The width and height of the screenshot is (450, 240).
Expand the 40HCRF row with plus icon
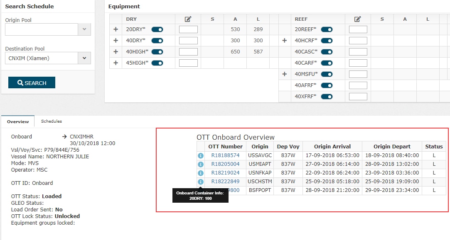pos(285,41)
